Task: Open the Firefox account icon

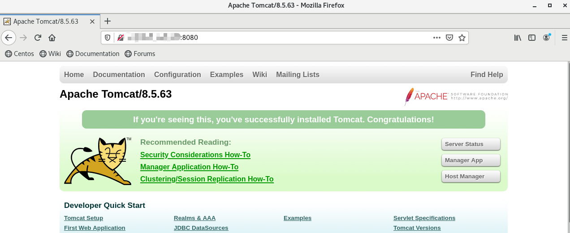Action: [546, 38]
